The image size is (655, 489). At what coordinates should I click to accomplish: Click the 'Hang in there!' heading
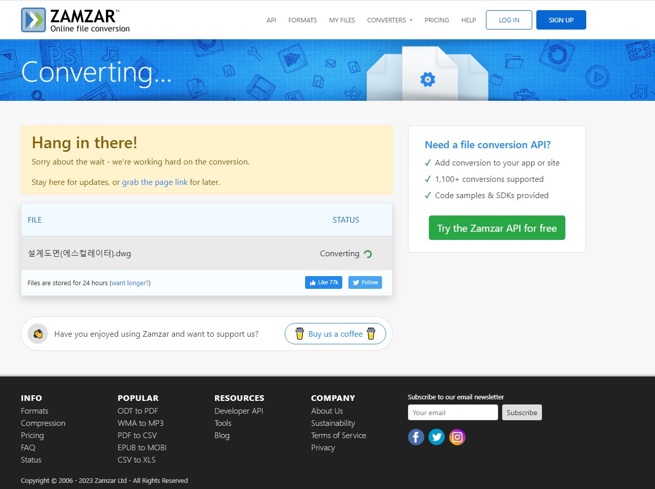[x=85, y=143]
